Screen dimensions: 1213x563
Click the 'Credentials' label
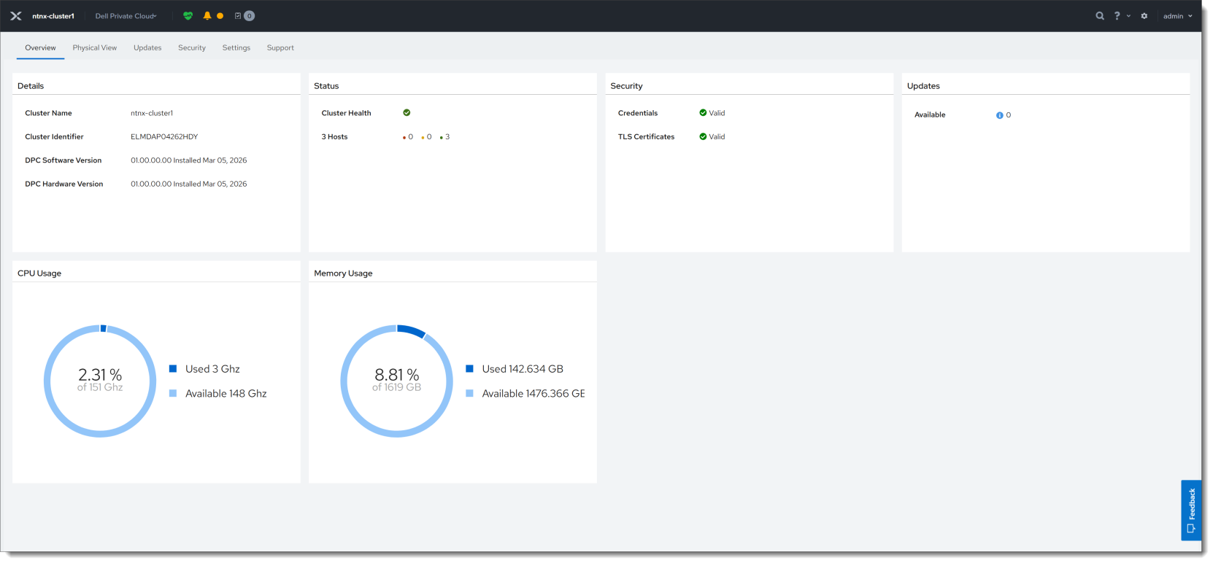(638, 113)
